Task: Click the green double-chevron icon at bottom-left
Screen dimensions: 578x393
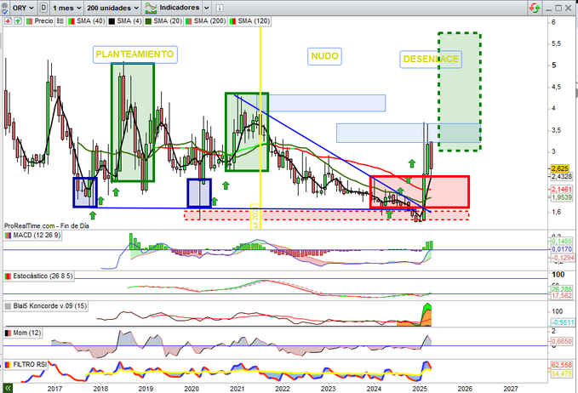Action: coord(8,388)
